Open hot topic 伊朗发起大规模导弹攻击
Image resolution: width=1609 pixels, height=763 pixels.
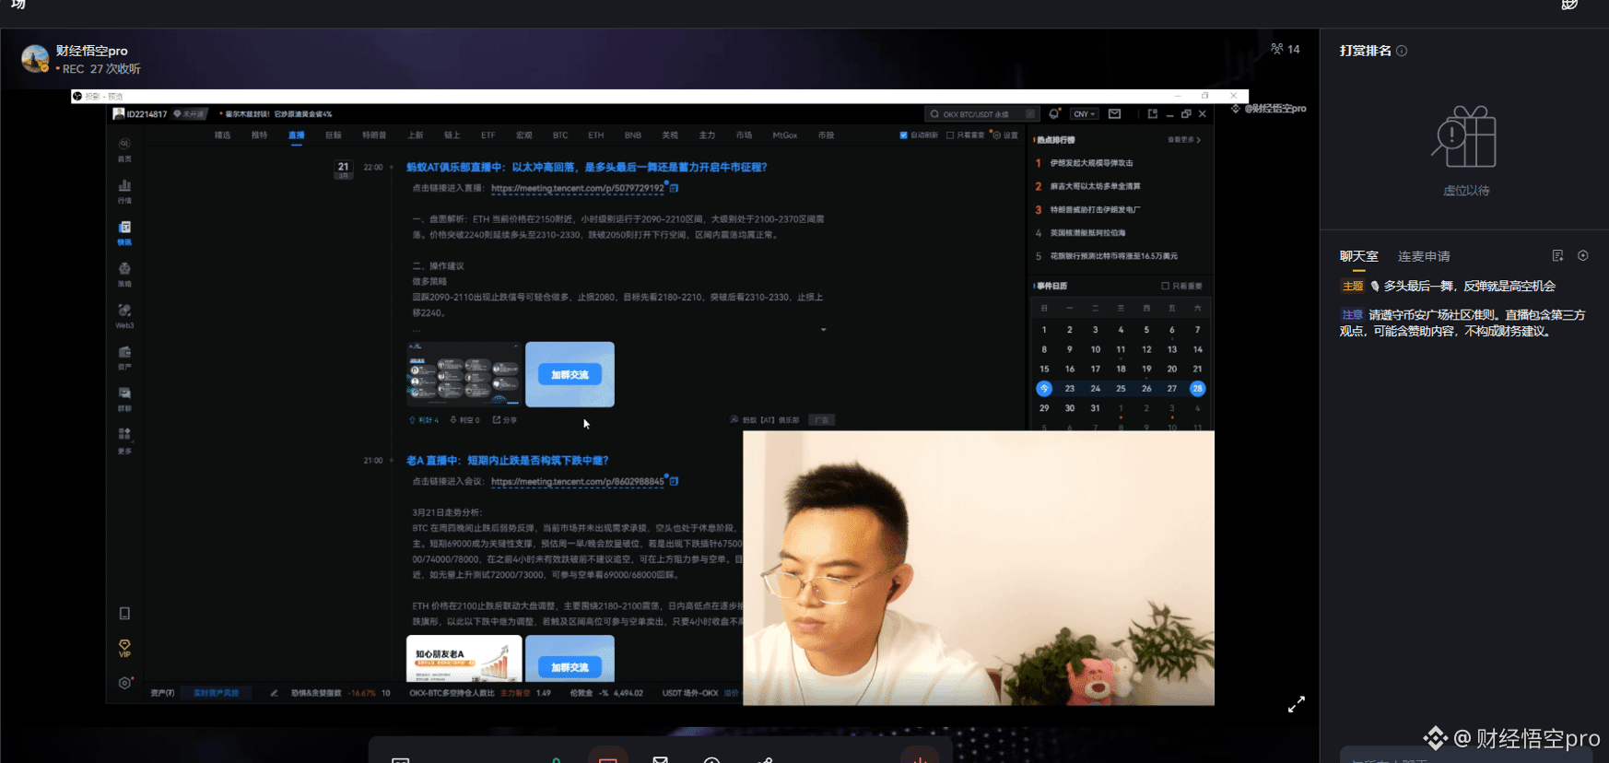click(x=1092, y=163)
